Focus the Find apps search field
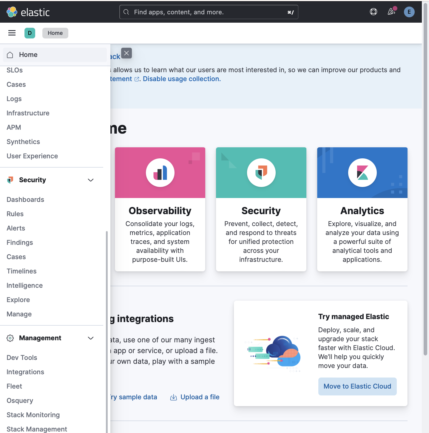 pyautogui.click(x=209, y=12)
